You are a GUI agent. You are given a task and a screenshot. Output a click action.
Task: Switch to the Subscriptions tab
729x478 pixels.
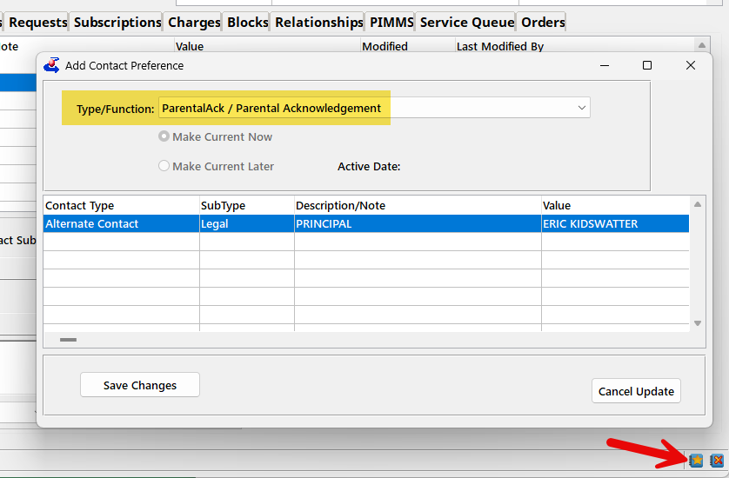coord(117,23)
